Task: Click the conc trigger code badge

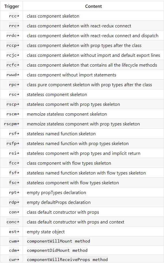Action: 13,222
